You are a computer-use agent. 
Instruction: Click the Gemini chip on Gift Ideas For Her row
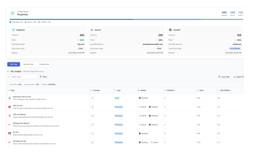(154, 142)
